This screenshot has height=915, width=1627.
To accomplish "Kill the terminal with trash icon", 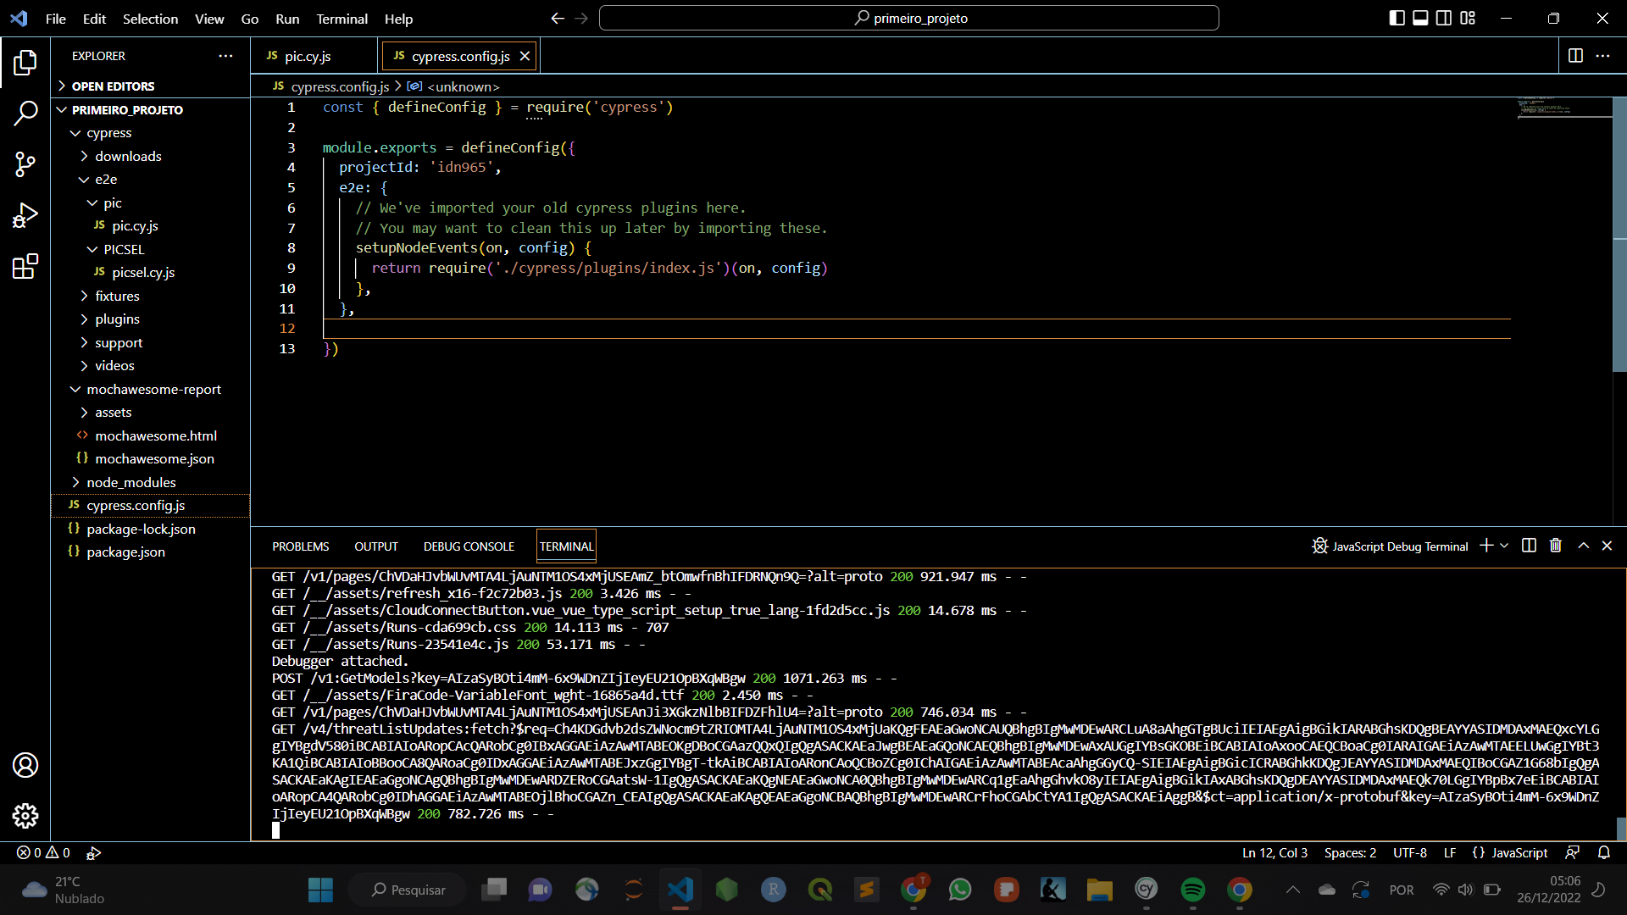I will (1556, 546).
